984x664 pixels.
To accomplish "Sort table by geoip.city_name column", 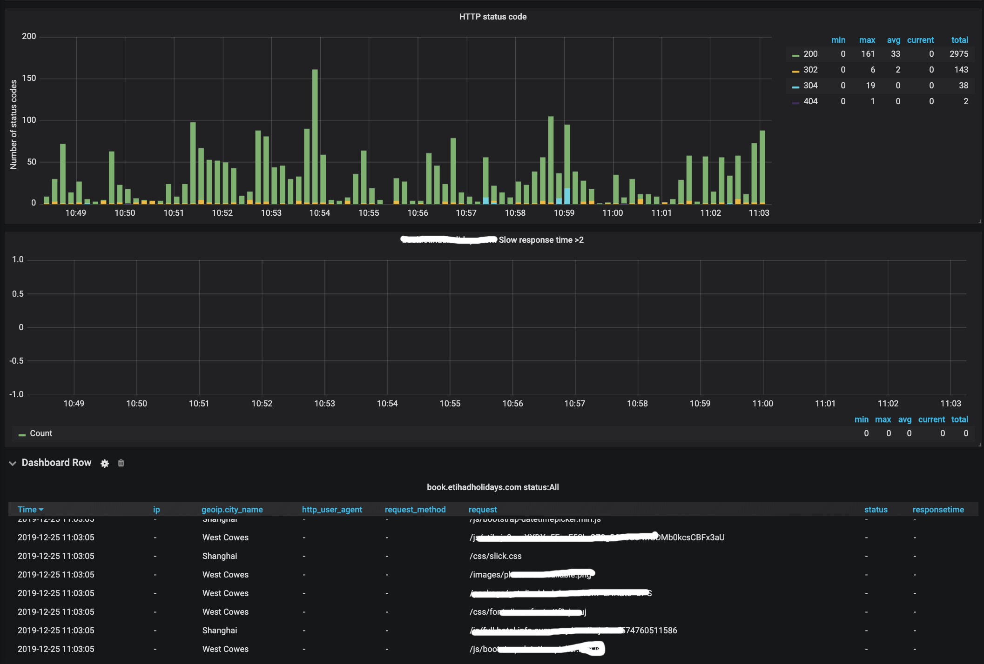I will (232, 510).
